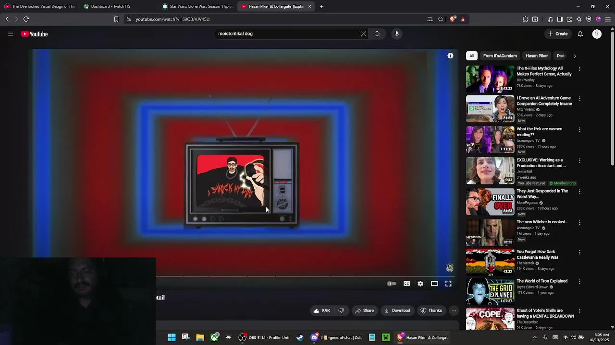
Task: Open options for X-Files Mythology video
Action: (x=579, y=69)
